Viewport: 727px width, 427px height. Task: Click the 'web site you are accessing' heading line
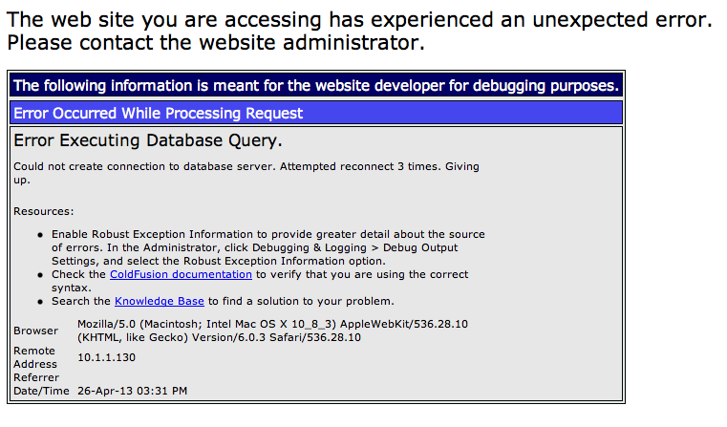pyautogui.click(x=359, y=19)
